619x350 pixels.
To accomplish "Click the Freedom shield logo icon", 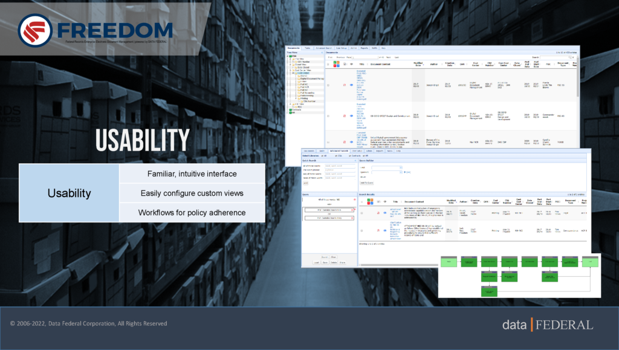I will pos(35,30).
